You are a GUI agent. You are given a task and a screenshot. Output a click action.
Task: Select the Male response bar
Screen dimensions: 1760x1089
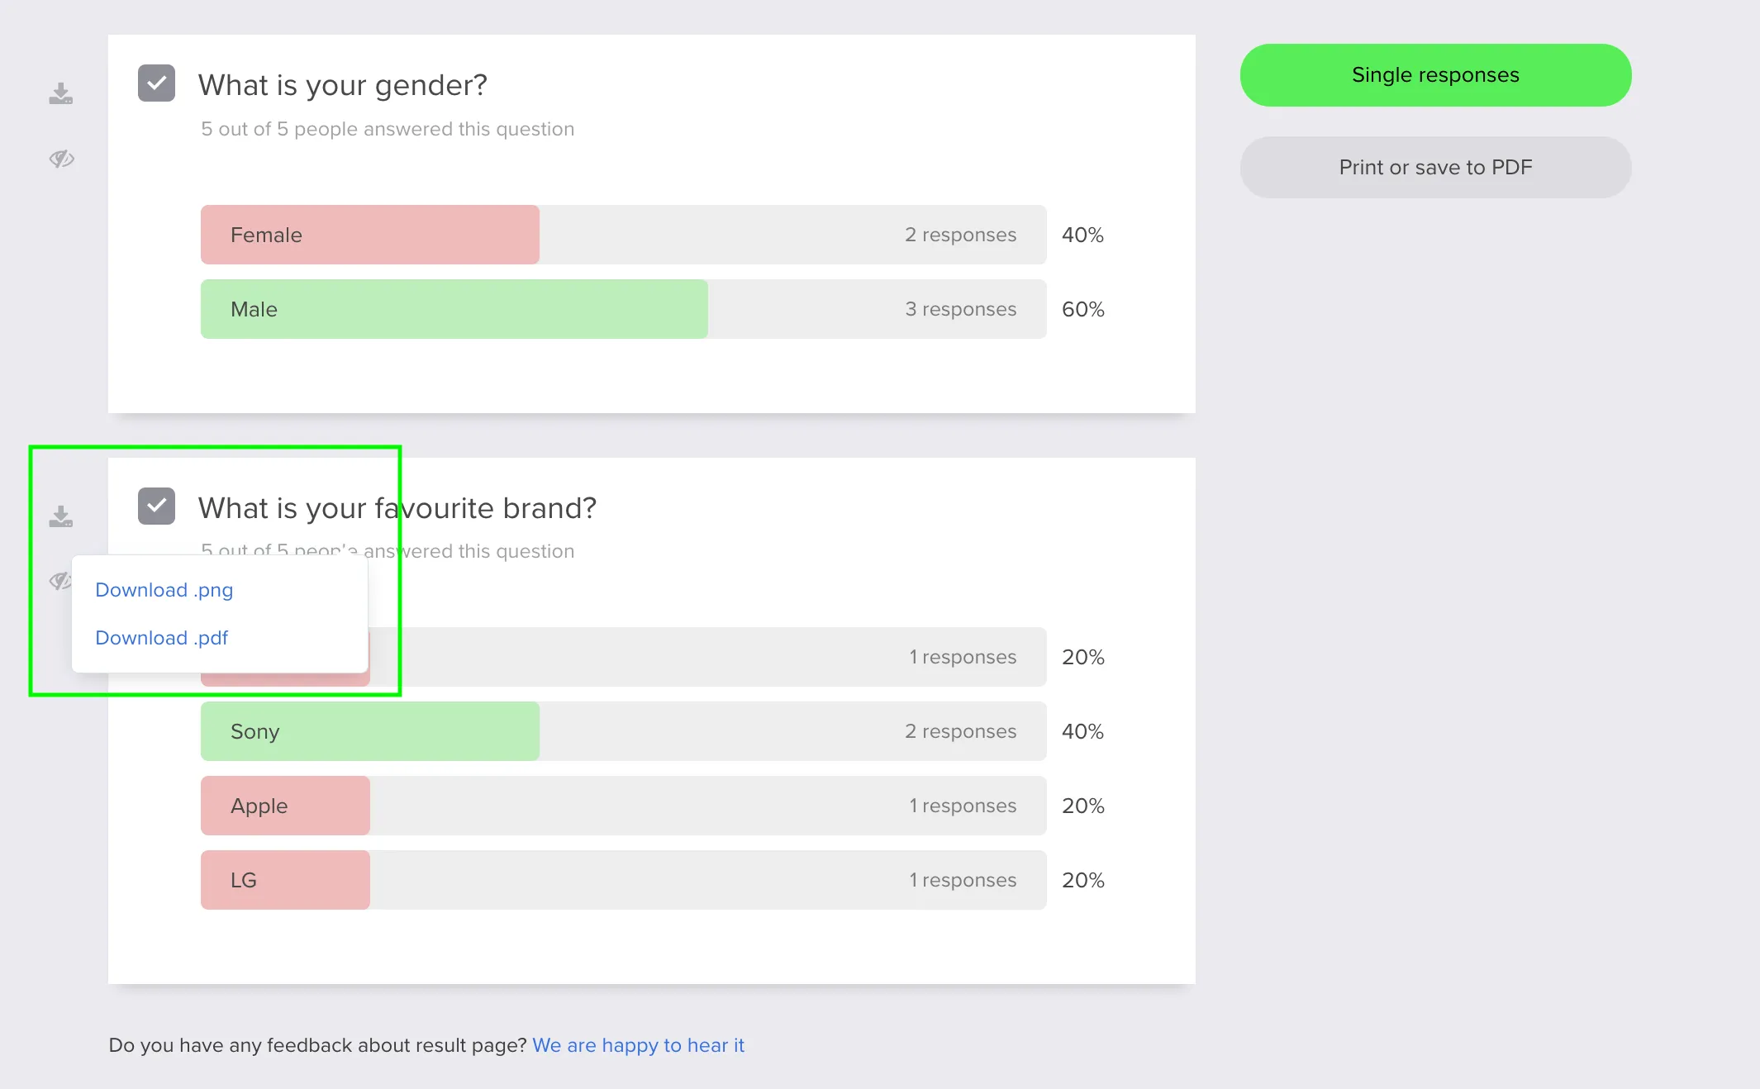point(454,309)
